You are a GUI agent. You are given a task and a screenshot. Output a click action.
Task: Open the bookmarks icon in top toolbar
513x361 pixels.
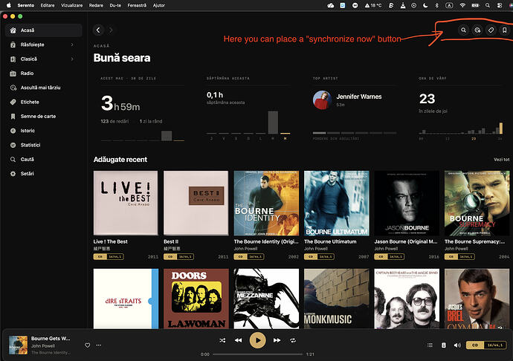pyautogui.click(x=505, y=30)
